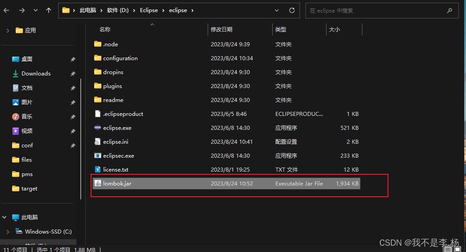This screenshot has width=466, height=252.
Task: Select the '.eclipseproduct' file icon
Action: pos(98,114)
